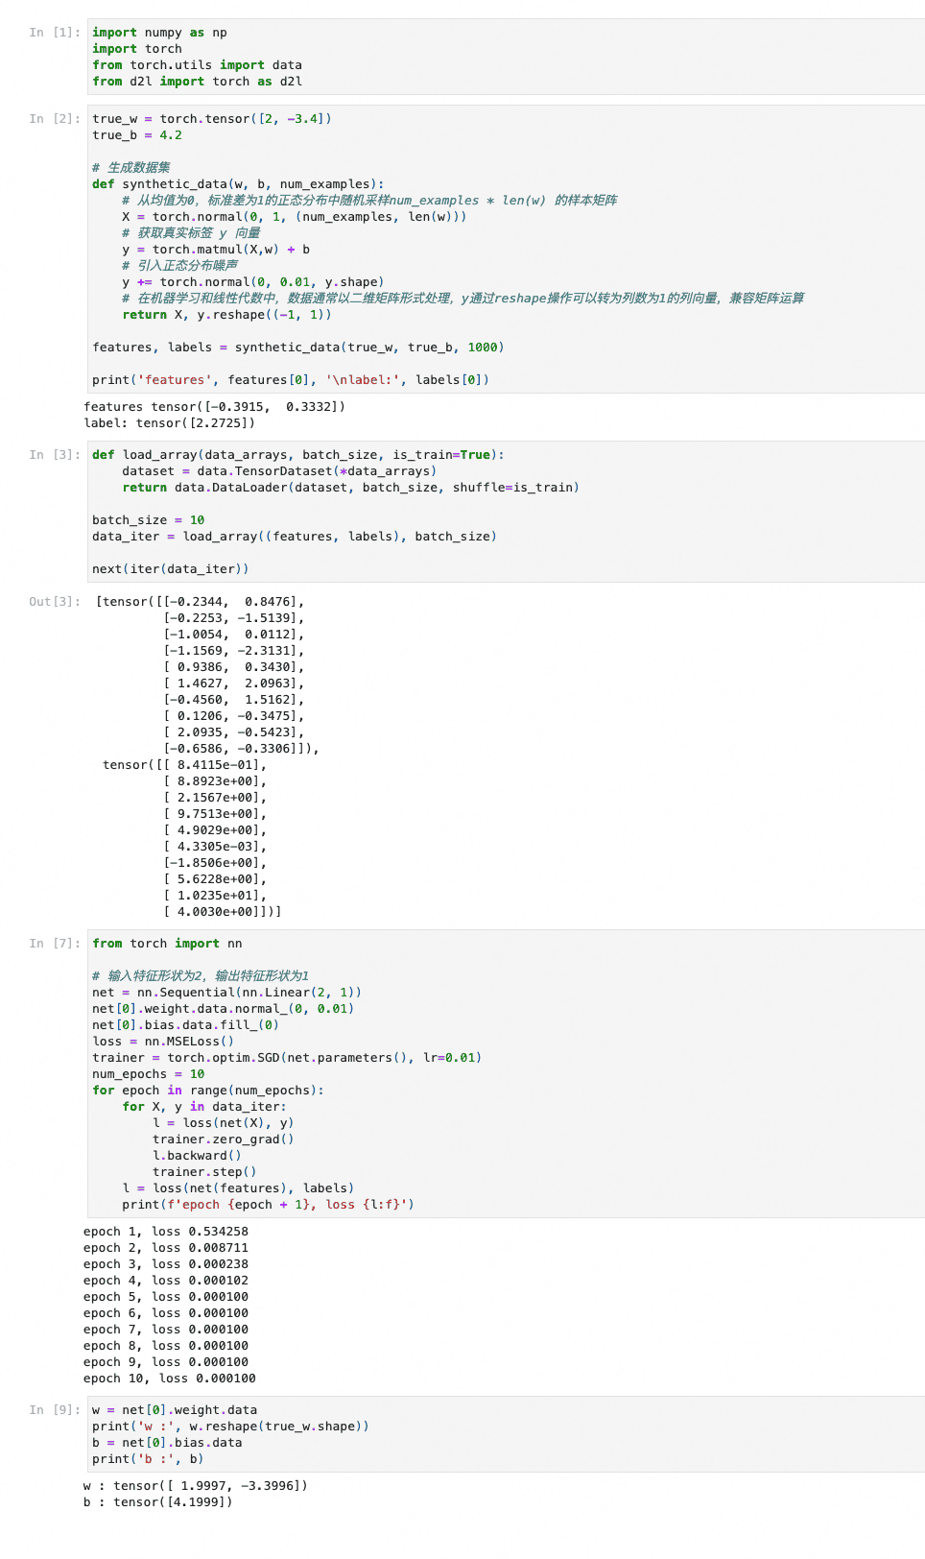Place cursor on 'batch_size = 10' line

148,520
